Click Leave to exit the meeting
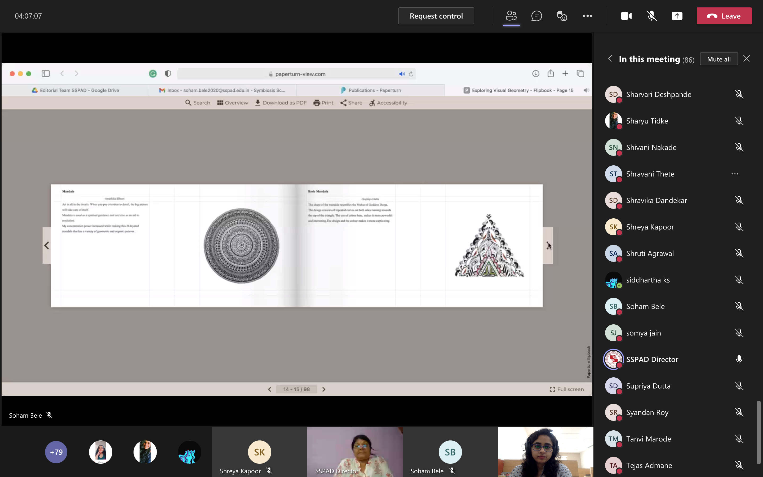Viewport: 763px width, 477px height. [x=724, y=16]
